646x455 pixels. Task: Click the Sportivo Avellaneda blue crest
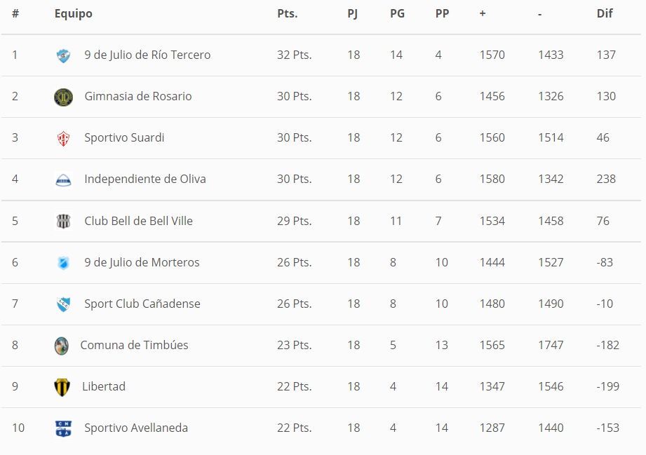point(63,428)
